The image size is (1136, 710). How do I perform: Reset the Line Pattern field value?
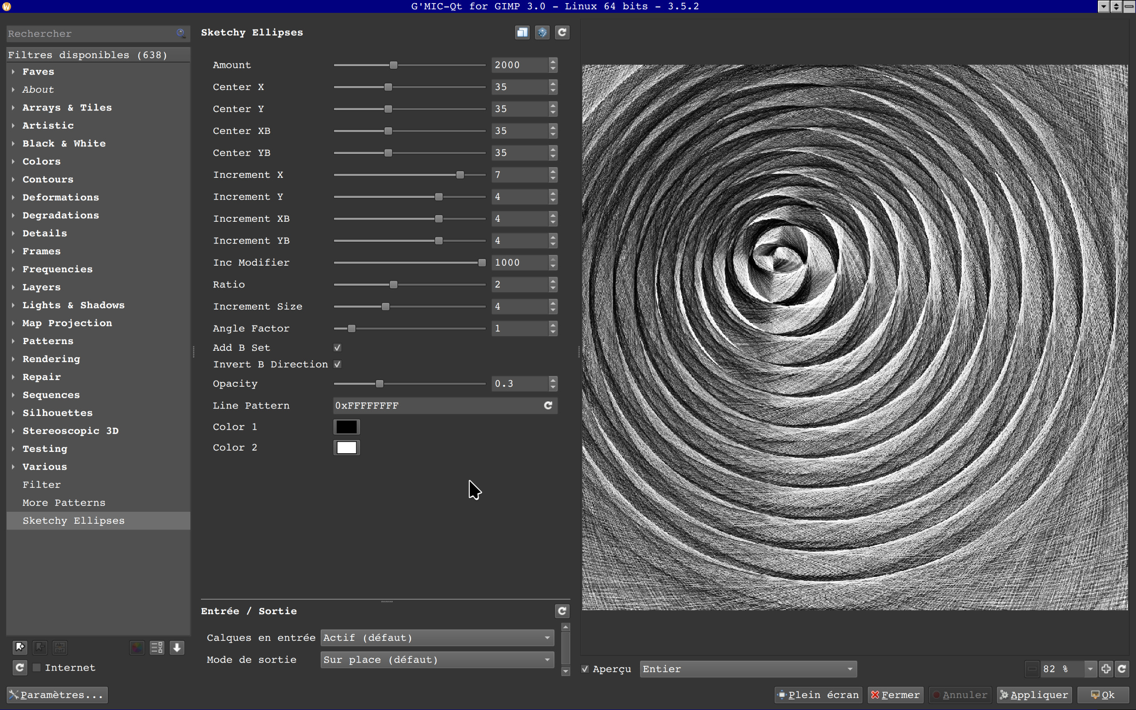[x=548, y=405]
